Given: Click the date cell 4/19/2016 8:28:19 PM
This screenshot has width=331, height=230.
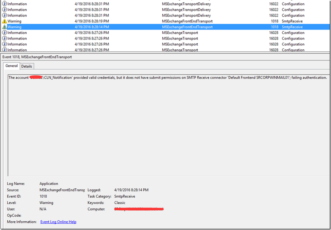Looking at the screenshot, I should click(92, 21).
